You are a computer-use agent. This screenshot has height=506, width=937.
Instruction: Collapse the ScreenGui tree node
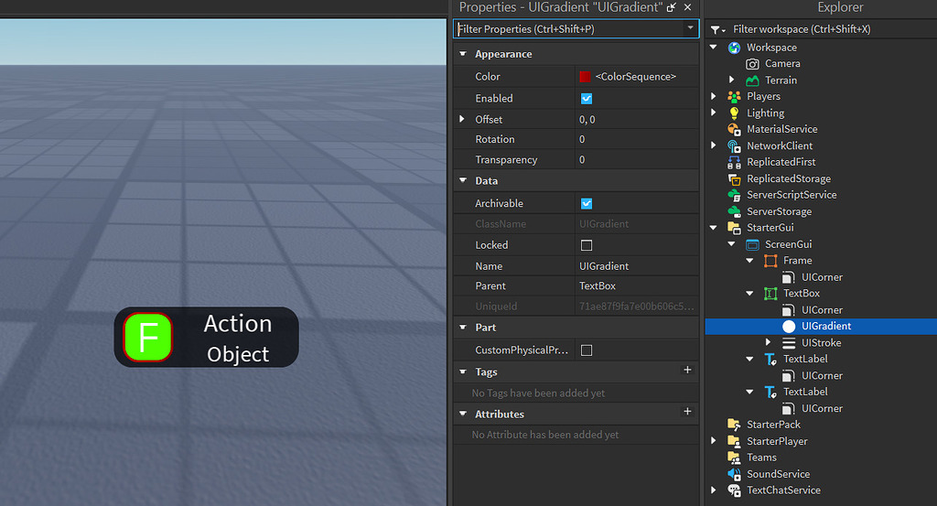(731, 243)
